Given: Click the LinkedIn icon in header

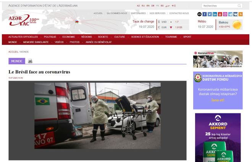Looking at the screenshot, I should point(215,14).
